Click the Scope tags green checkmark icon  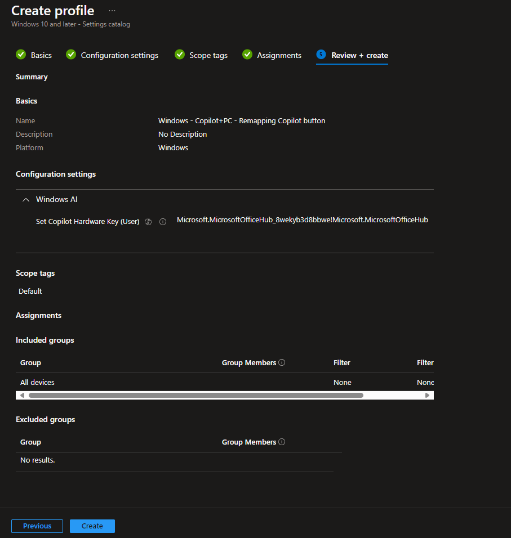pos(180,55)
